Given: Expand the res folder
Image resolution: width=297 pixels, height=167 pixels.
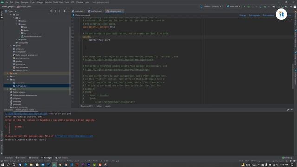Looking at the screenshot, I should (x=19, y=33).
